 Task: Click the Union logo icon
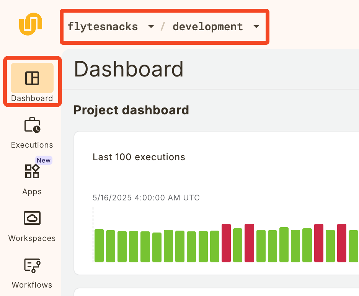tap(31, 24)
